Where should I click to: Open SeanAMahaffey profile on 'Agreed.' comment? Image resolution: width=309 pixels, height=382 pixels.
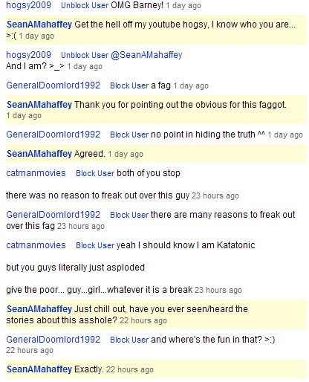[x=39, y=154]
